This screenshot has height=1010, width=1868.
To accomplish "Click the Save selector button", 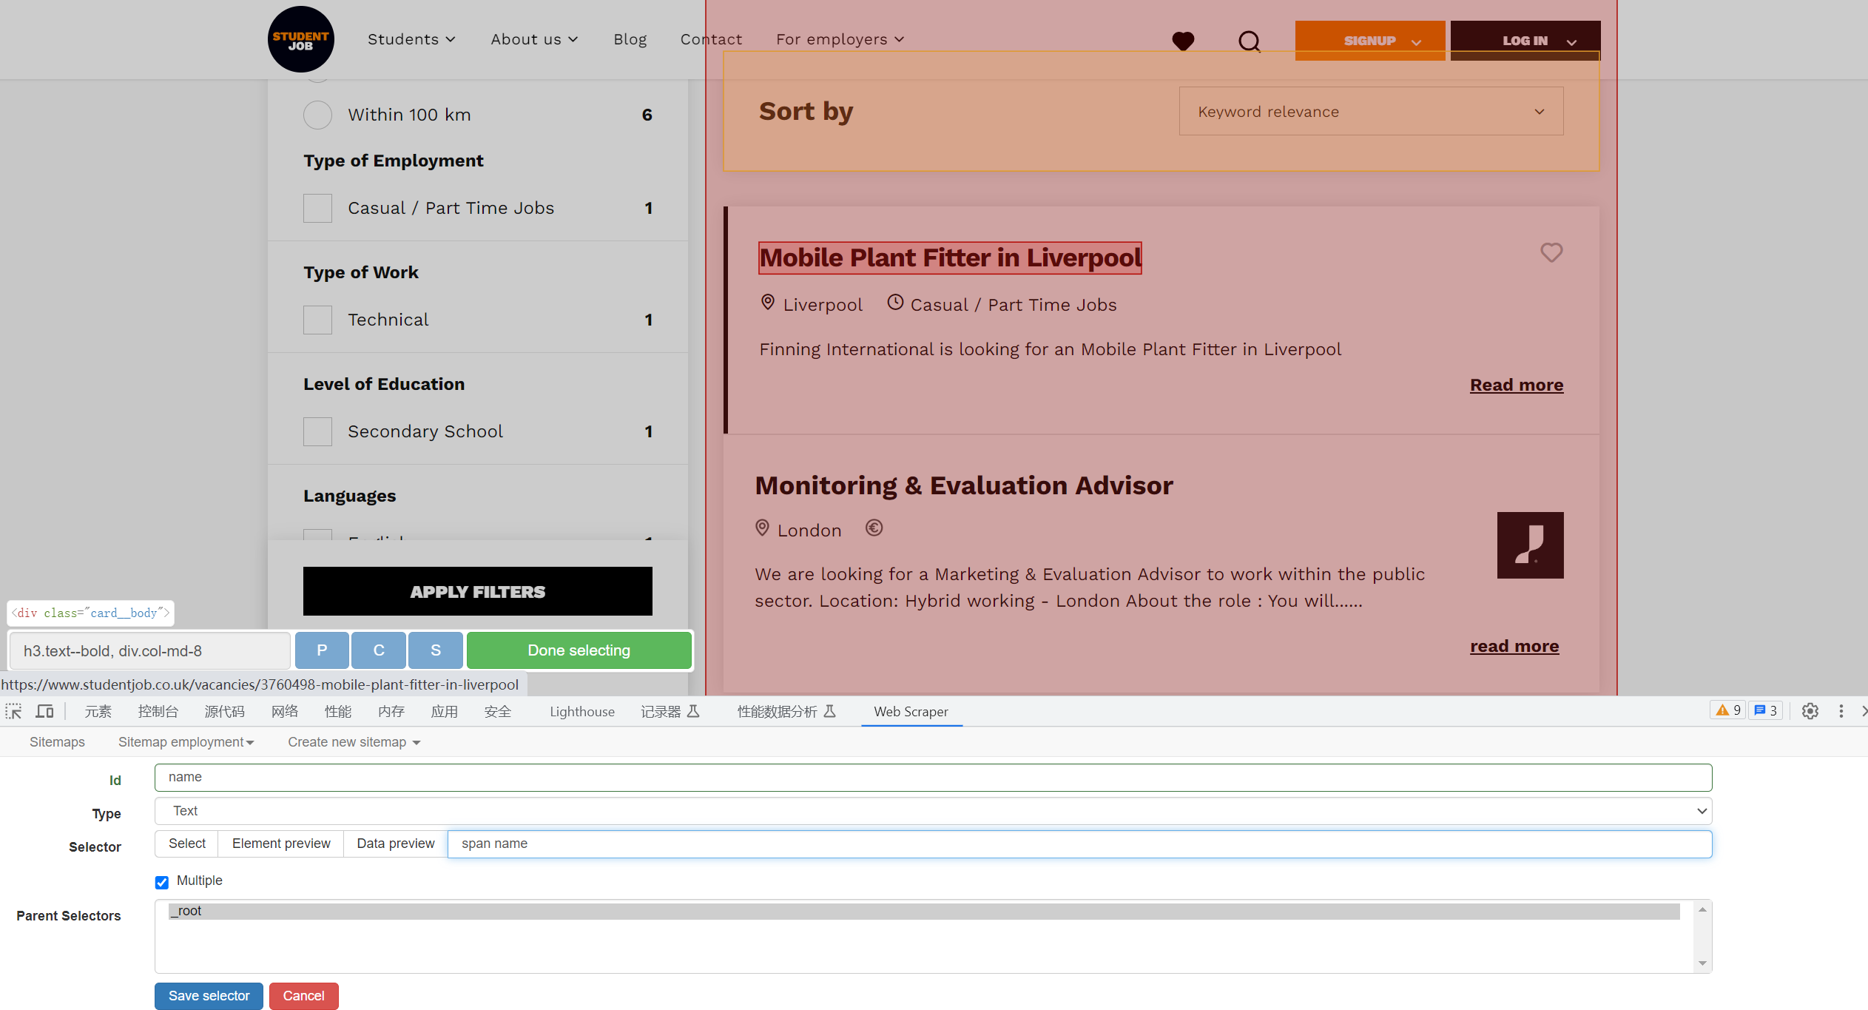I will coord(209,996).
